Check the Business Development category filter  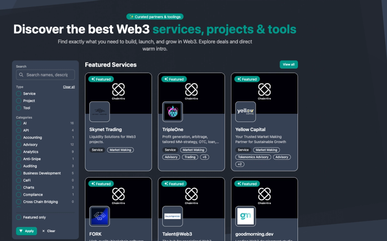coord(19,173)
